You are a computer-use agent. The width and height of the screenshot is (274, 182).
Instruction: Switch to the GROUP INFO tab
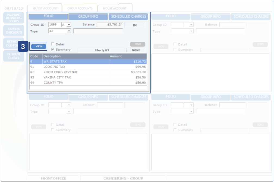point(88,17)
